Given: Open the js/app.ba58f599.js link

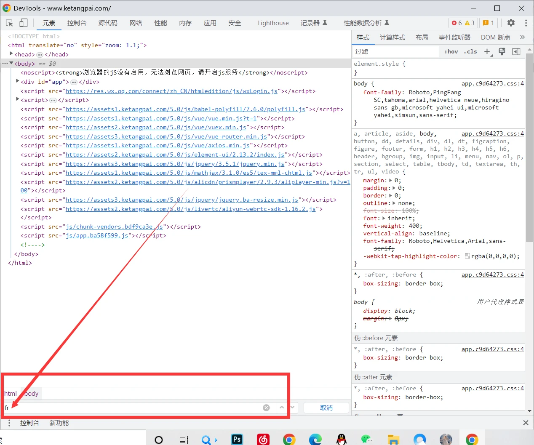Looking at the screenshot, I should point(97,235).
